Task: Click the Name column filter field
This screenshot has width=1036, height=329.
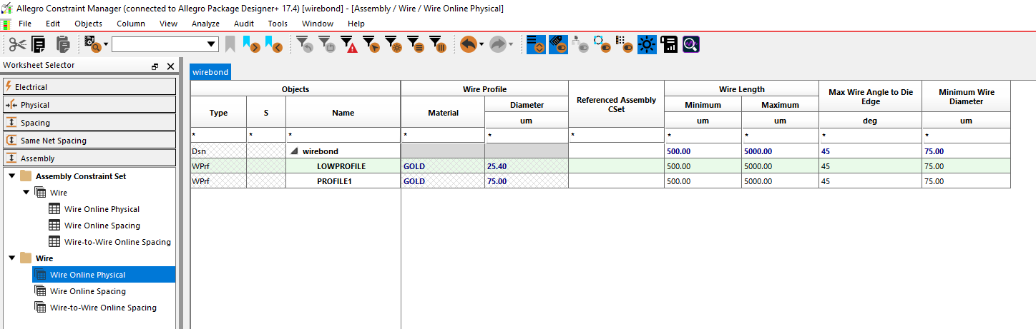Action: pos(343,135)
